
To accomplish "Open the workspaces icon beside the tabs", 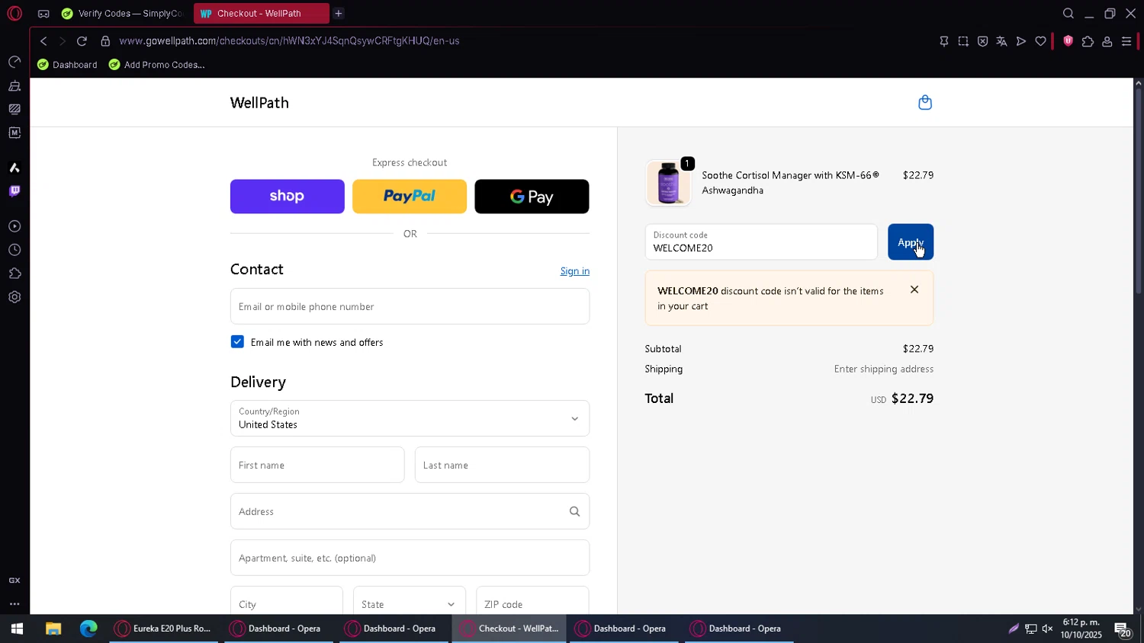I will [x=43, y=14].
